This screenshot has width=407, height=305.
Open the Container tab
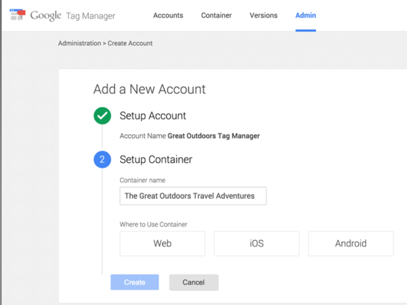pyautogui.click(x=216, y=15)
